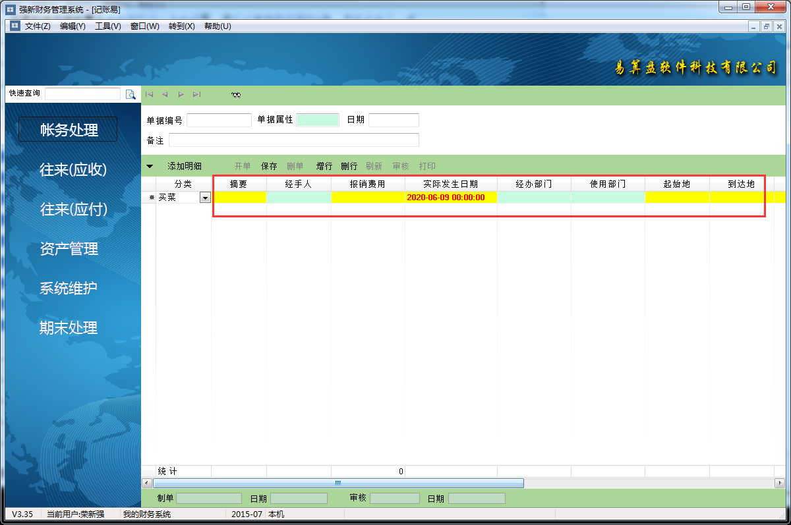791x525 pixels.
Task: Open the 工具(V) menu
Action: coord(108,26)
